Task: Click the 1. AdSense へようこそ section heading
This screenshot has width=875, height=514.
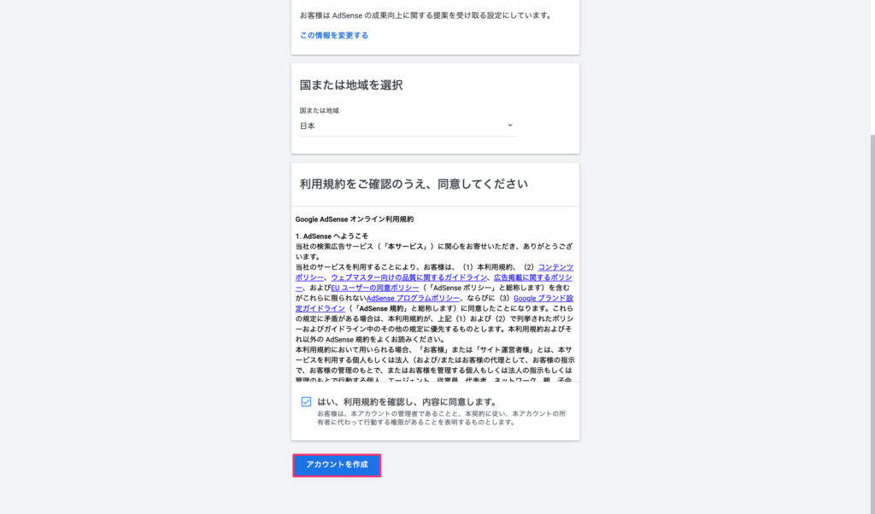Action: 332,236
